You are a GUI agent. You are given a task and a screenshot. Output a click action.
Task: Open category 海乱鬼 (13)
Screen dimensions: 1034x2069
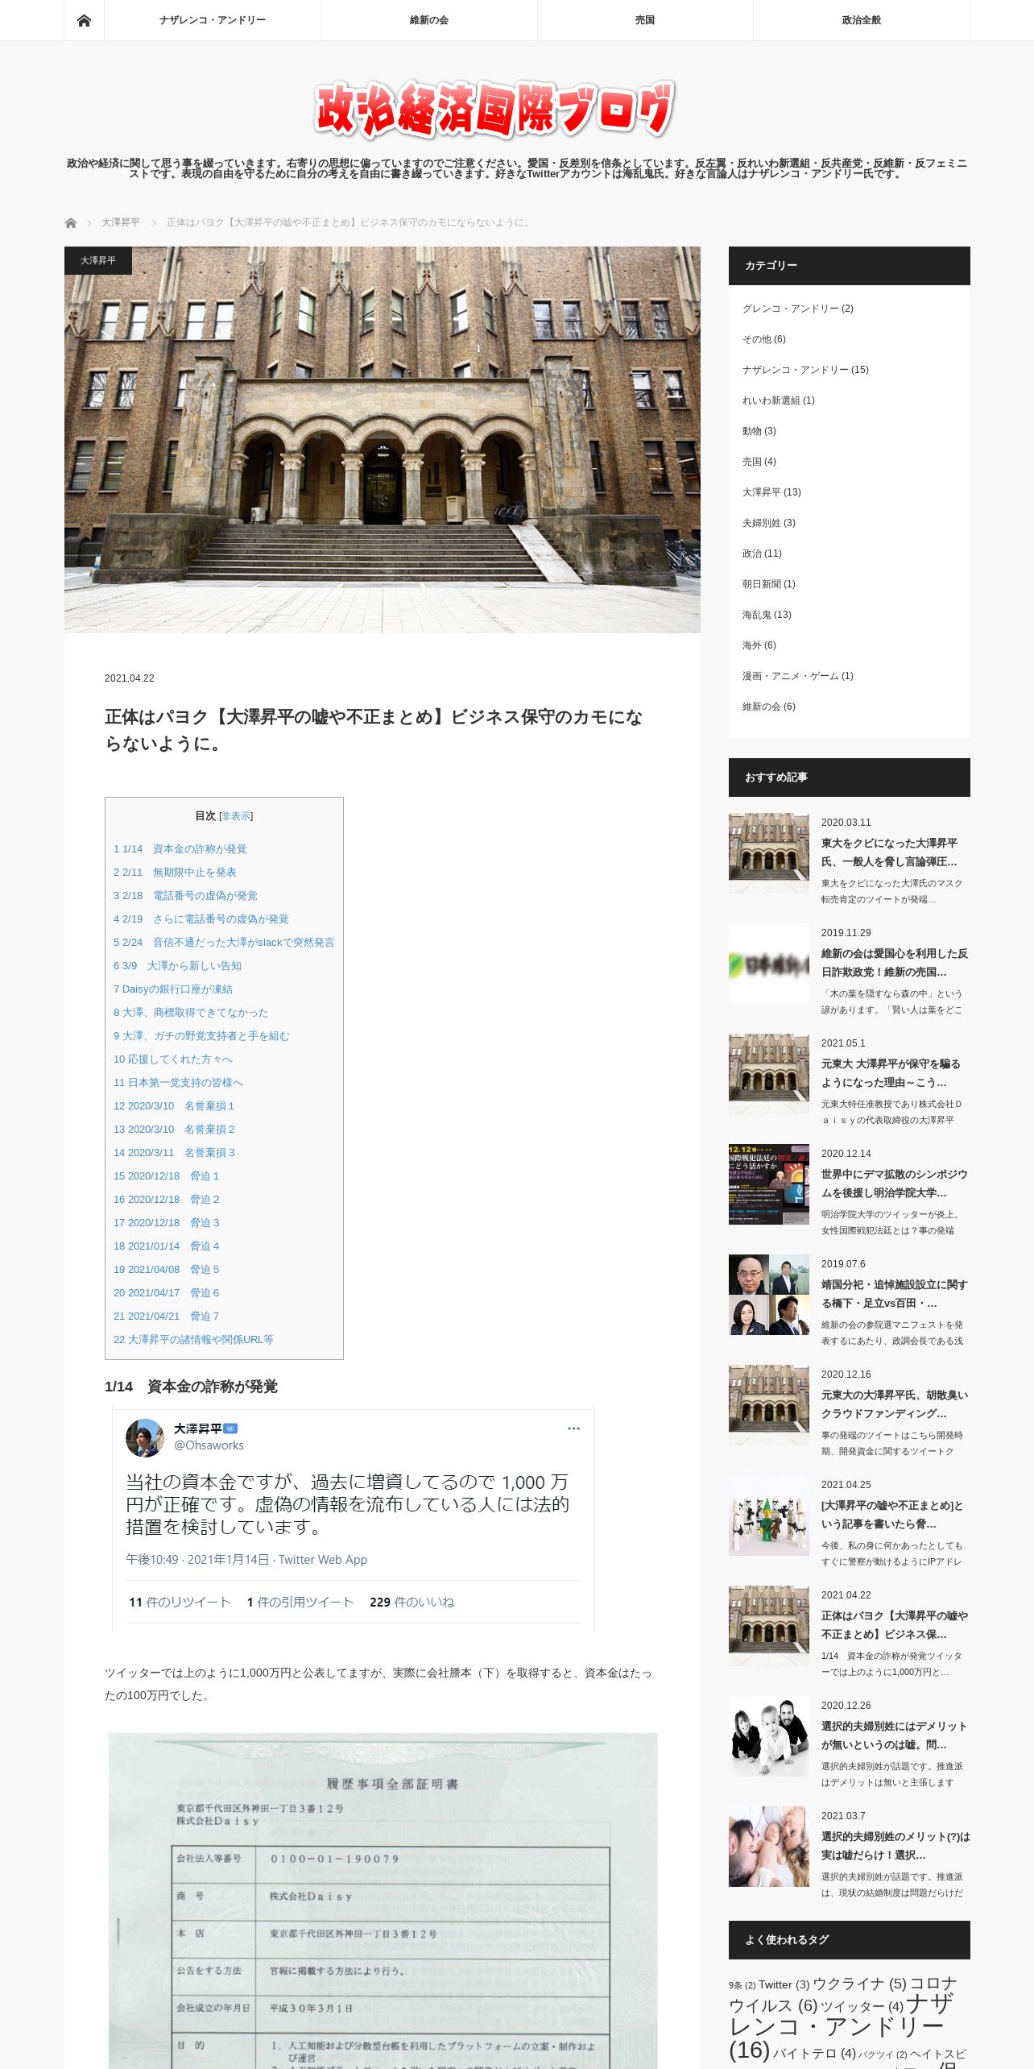tap(767, 615)
